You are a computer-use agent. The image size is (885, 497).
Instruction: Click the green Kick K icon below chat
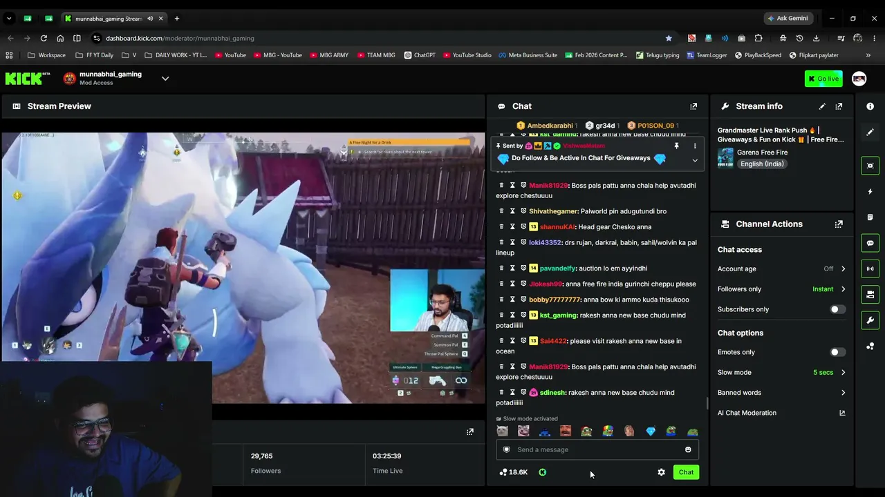click(x=542, y=472)
